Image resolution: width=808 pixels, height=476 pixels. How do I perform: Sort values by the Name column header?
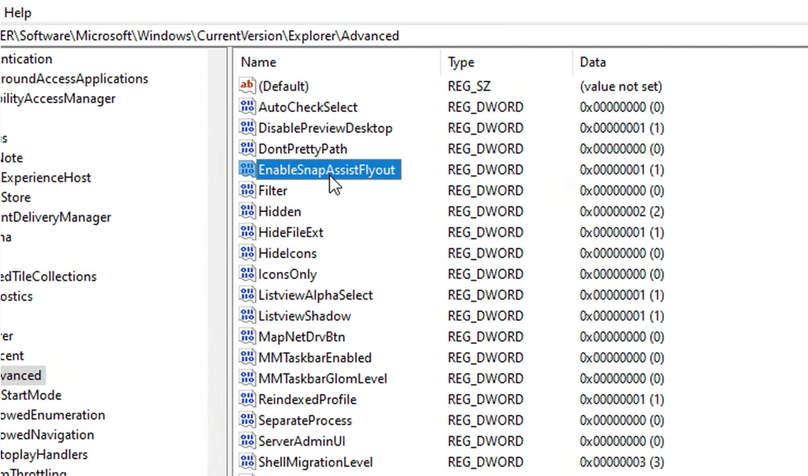[x=258, y=63]
